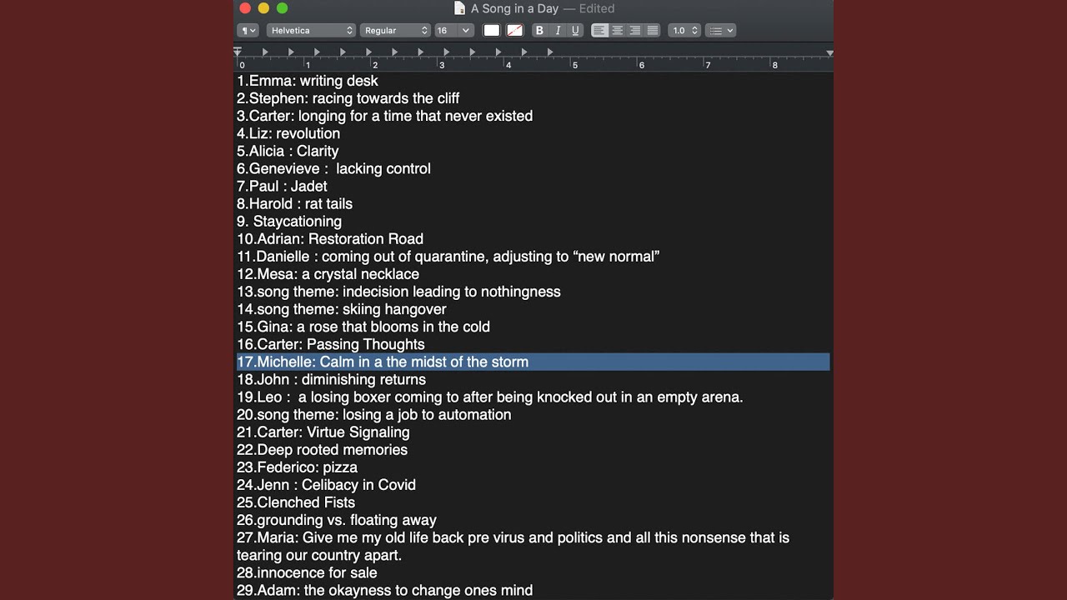This screenshot has height=600, width=1067.
Task: Open the Helvetica font family dropdown
Action: 312,30
